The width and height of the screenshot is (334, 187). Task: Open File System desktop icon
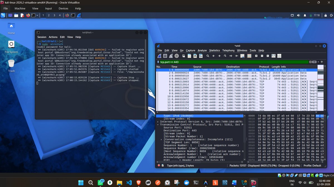tap(11, 47)
